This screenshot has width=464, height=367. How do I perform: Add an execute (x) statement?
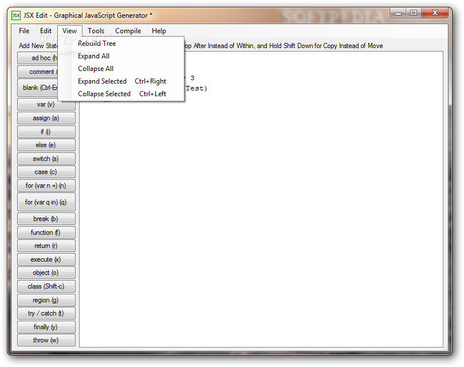46,259
